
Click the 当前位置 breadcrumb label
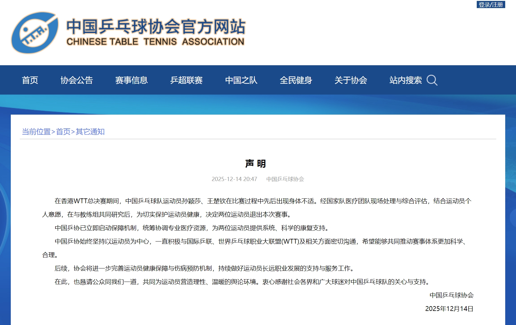tap(36, 132)
